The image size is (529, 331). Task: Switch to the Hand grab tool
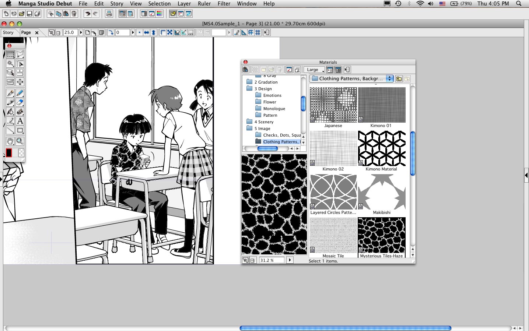coord(10,141)
